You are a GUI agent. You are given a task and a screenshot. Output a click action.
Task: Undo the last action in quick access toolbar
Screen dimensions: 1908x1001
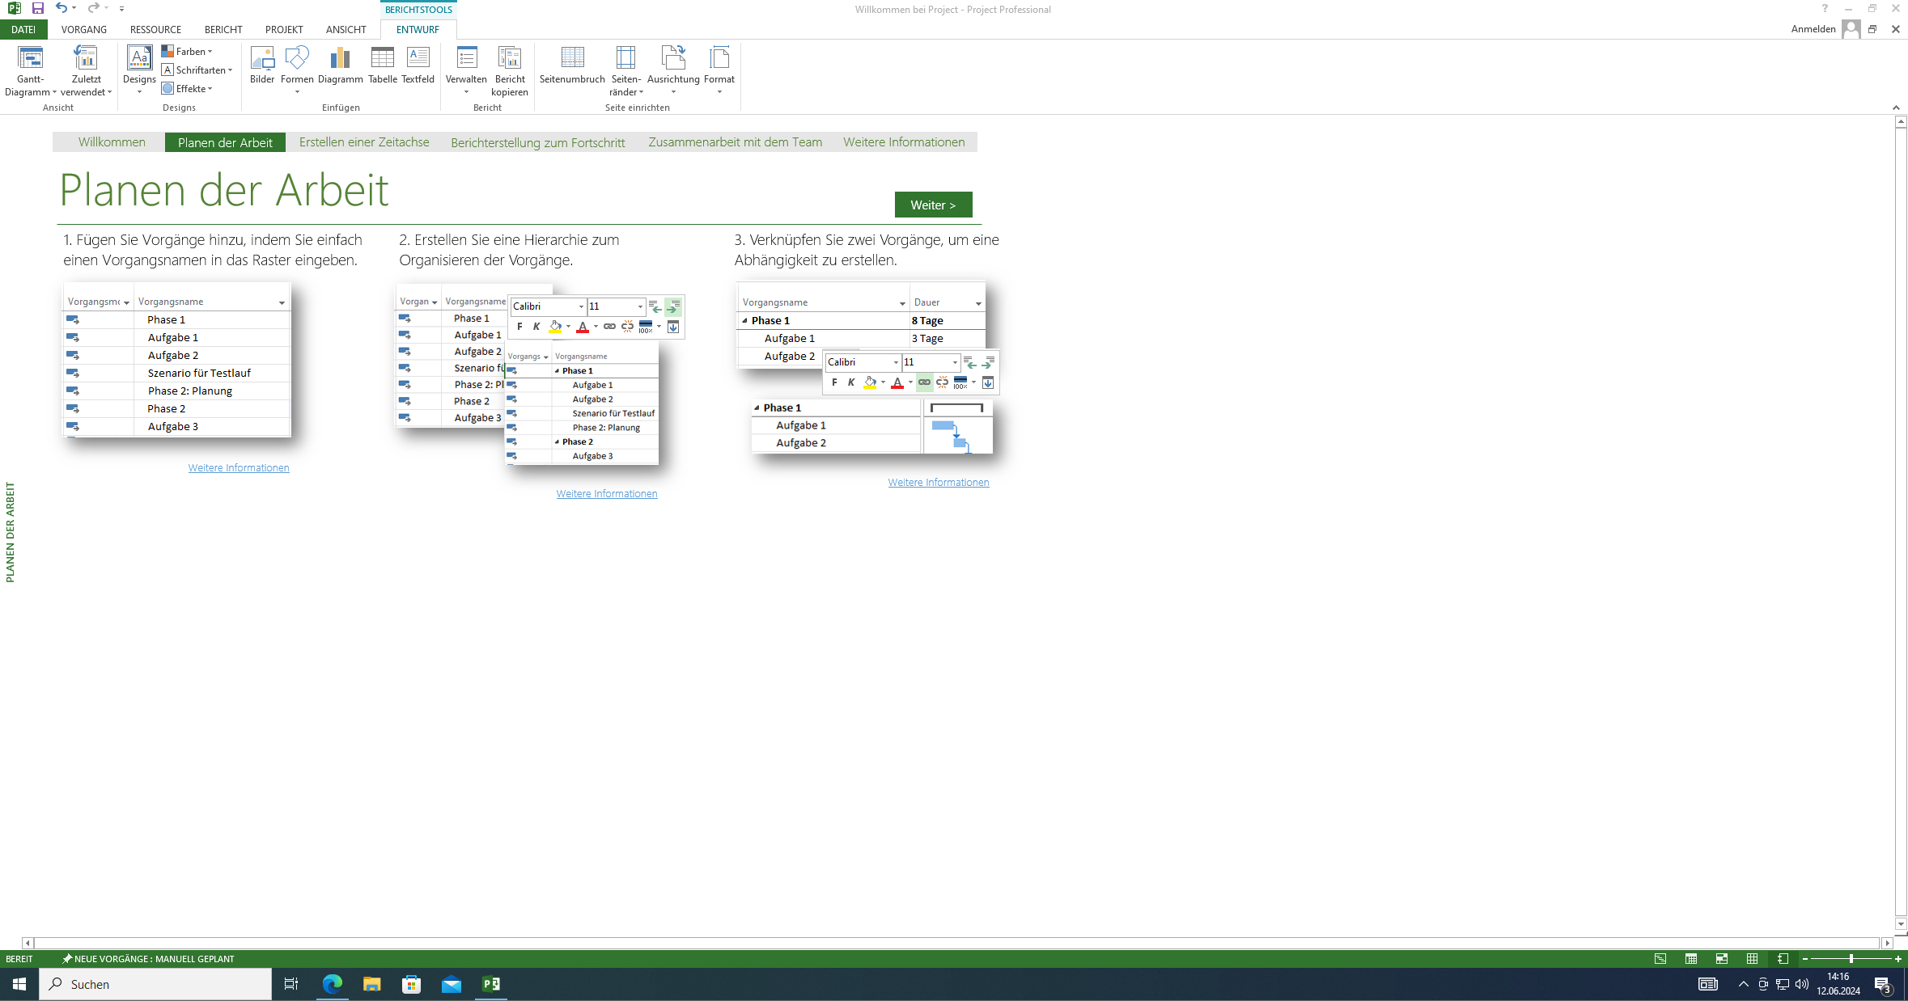tap(61, 8)
